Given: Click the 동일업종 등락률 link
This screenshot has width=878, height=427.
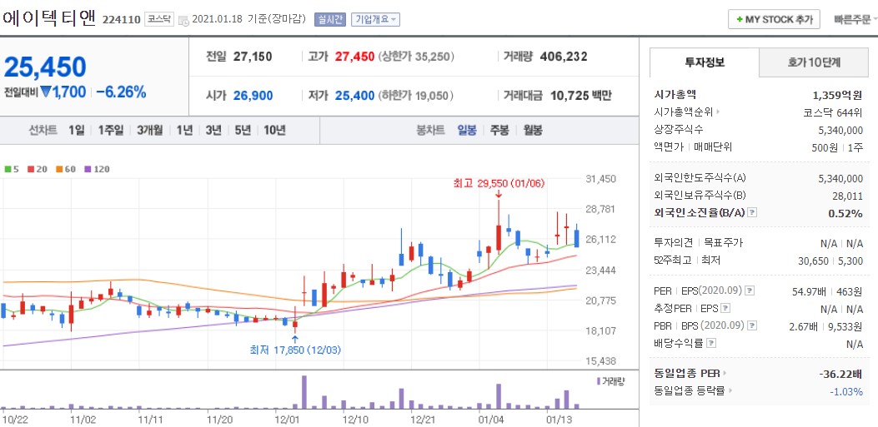Looking at the screenshot, I should [x=690, y=390].
